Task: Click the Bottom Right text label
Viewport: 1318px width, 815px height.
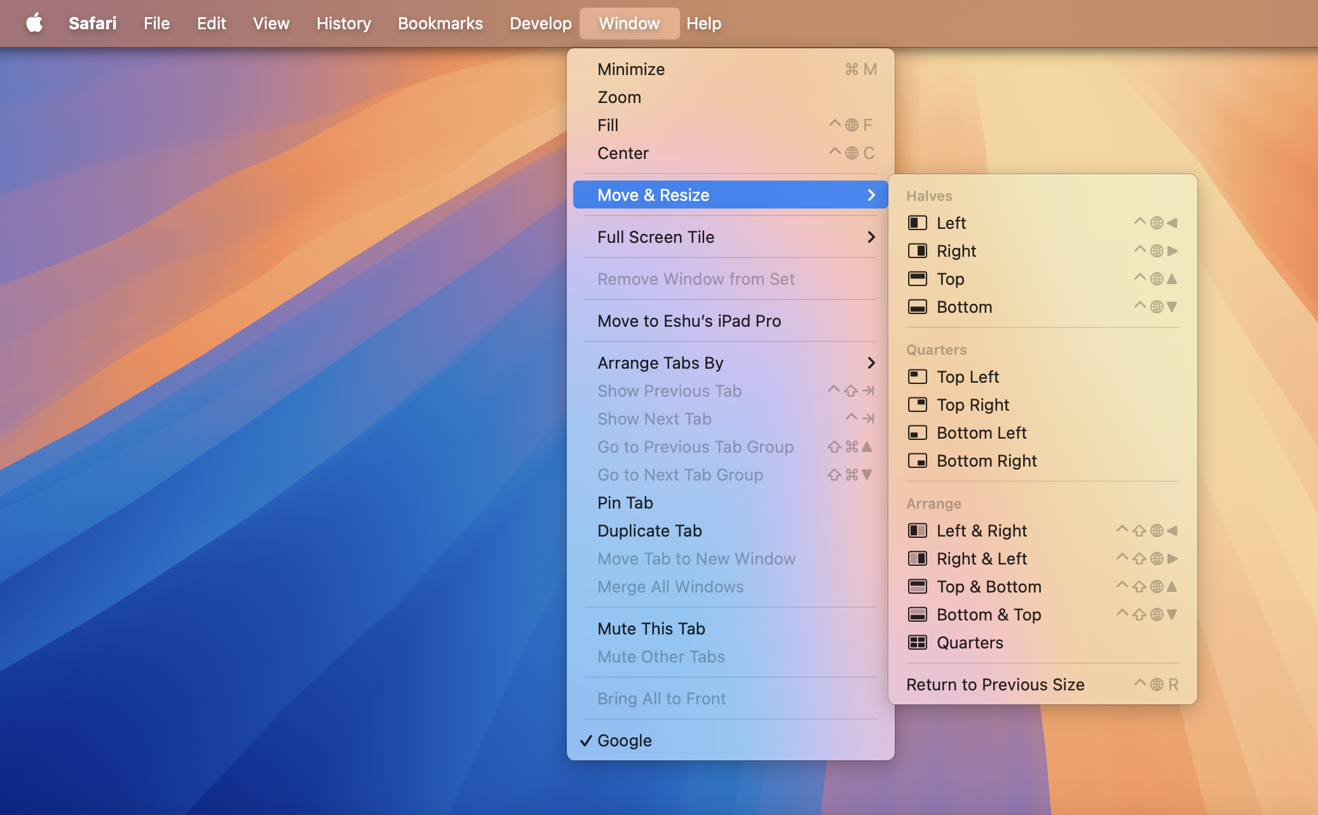Action: click(987, 461)
